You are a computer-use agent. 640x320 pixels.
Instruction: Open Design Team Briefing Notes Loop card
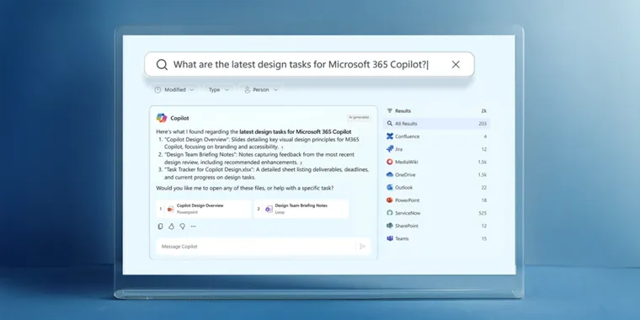pyautogui.click(x=301, y=209)
